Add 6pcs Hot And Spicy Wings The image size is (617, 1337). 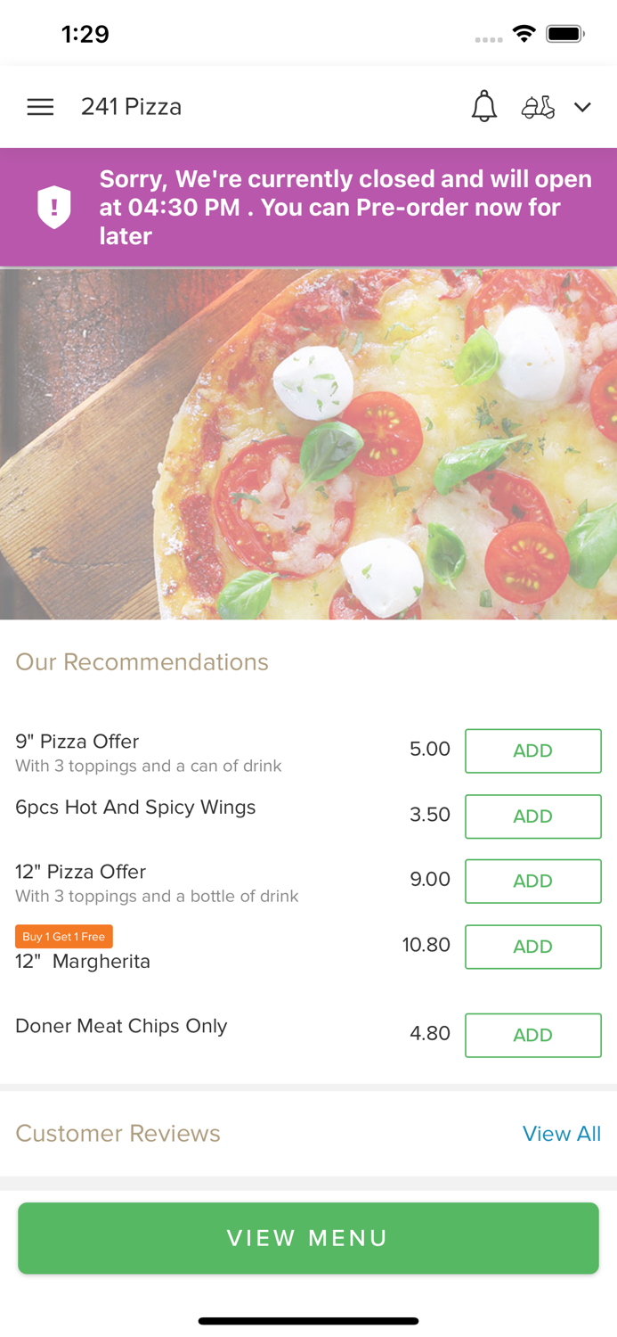pos(532,816)
